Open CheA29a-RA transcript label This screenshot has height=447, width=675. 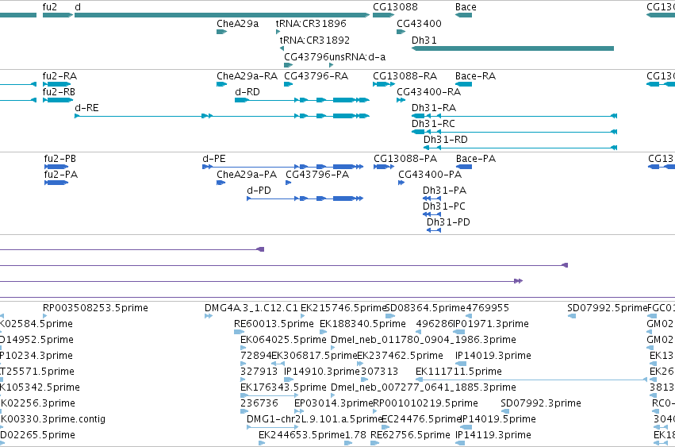click(247, 76)
